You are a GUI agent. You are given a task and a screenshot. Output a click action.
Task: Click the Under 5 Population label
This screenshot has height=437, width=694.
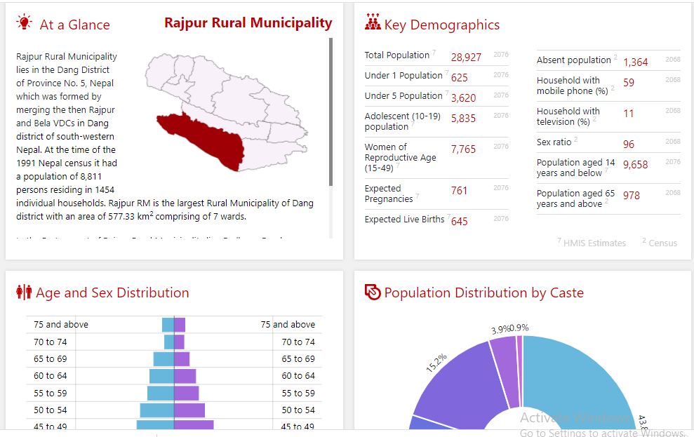pyautogui.click(x=403, y=95)
